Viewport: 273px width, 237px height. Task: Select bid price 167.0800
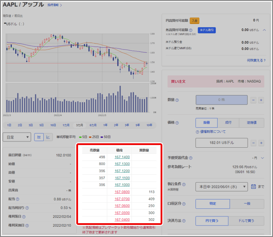point(122,192)
